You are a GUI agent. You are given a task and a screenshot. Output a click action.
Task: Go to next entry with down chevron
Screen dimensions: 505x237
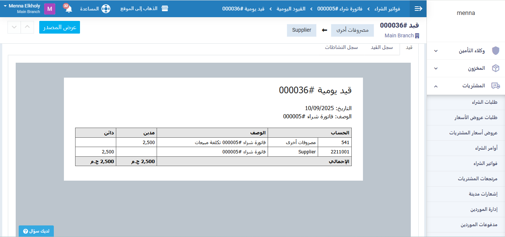click(x=14, y=27)
